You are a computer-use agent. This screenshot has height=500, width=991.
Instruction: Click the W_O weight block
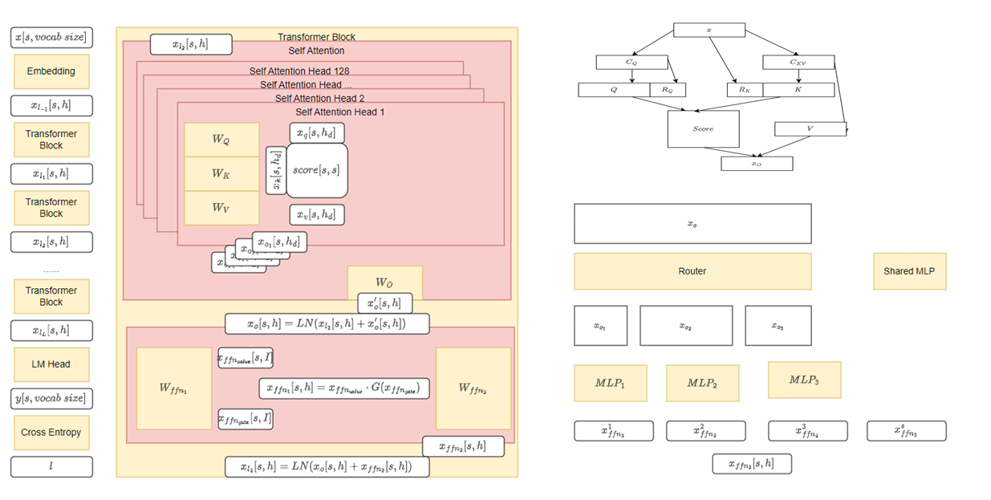(x=384, y=283)
